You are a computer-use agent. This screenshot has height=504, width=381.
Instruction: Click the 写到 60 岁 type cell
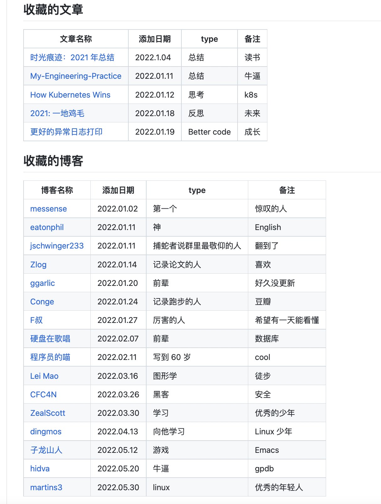tap(197, 357)
